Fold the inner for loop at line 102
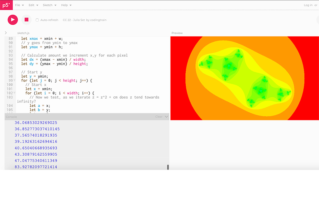The image size is (319, 209). 14,93
